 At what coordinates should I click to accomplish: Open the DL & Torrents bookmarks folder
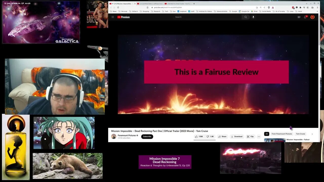tap(279, 11)
